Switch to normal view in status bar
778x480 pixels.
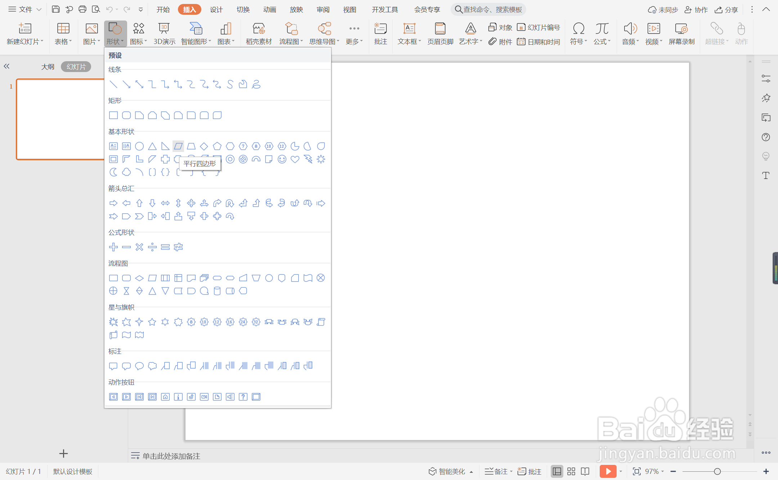click(x=557, y=471)
